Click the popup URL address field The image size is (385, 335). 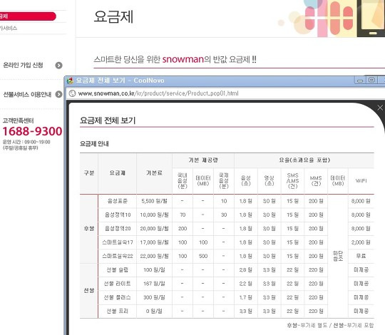pos(158,93)
